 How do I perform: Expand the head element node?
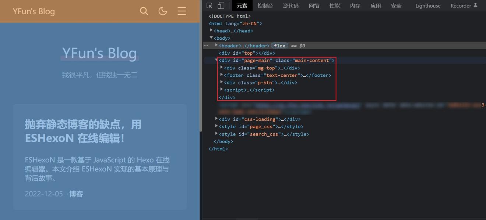point(211,30)
